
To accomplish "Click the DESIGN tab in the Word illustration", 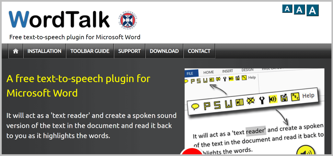I will (247, 70).
